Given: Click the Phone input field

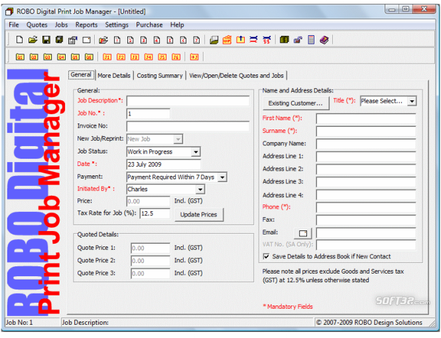Looking at the screenshot, I should tap(366, 207).
